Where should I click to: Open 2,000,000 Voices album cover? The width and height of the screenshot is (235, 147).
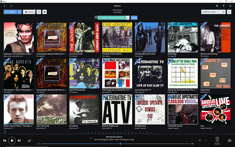[183, 109]
